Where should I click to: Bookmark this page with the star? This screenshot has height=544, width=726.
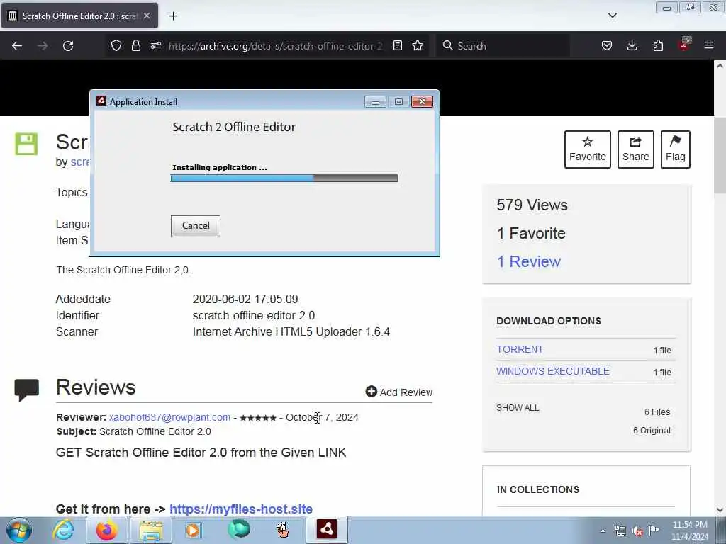(418, 45)
